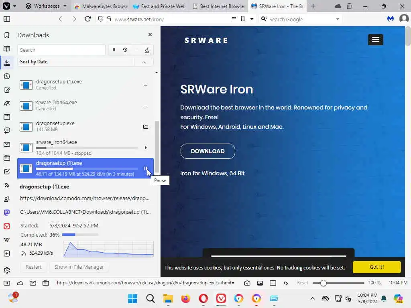Open Mail panel envelope icon in sidebar
Image resolution: width=411 pixels, height=308 pixels.
7,144
